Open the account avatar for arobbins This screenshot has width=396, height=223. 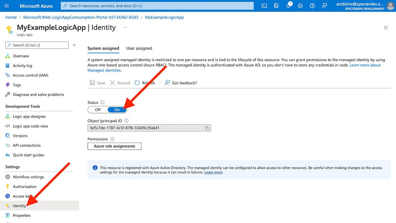pos(391,6)
